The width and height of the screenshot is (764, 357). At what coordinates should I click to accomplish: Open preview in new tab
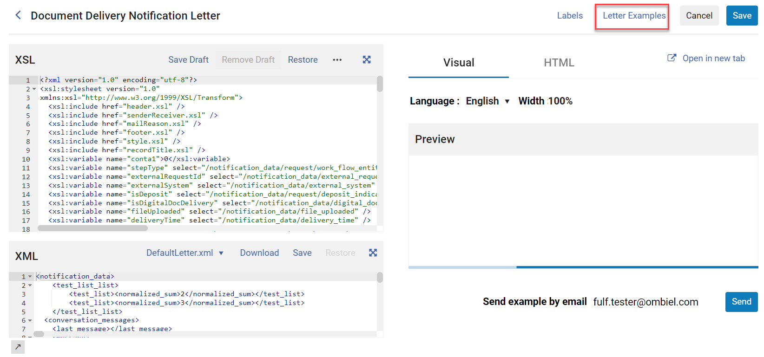pyautogui.click(x=713, y=58)
